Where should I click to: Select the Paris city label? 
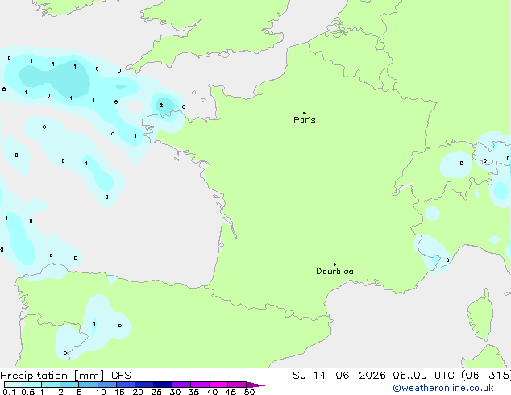pos(305,120)
